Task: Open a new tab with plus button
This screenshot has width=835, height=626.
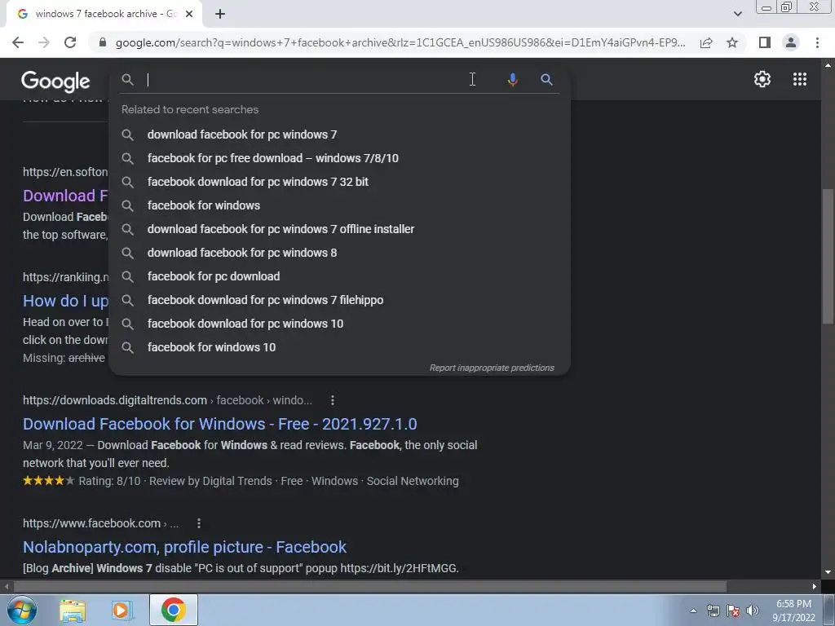Action: [x=220, y=14]
